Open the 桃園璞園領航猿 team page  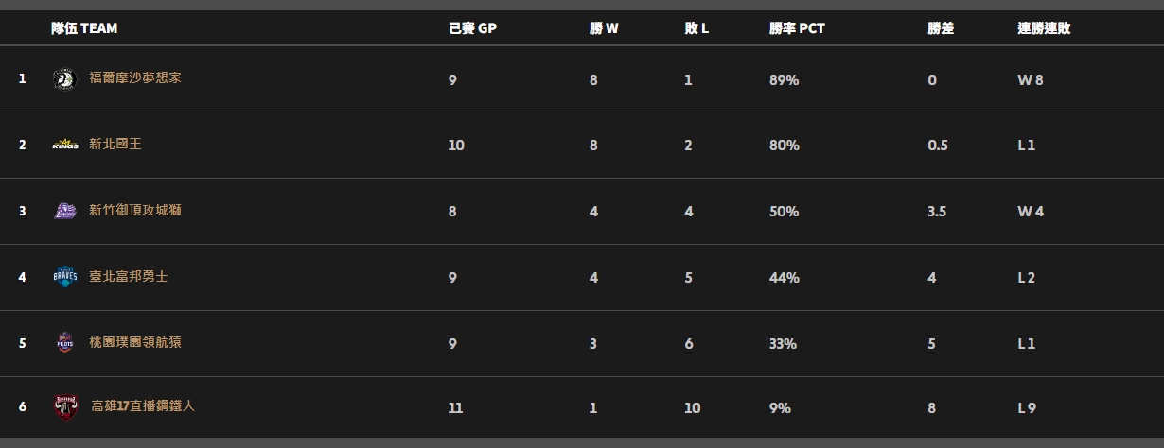135,342
